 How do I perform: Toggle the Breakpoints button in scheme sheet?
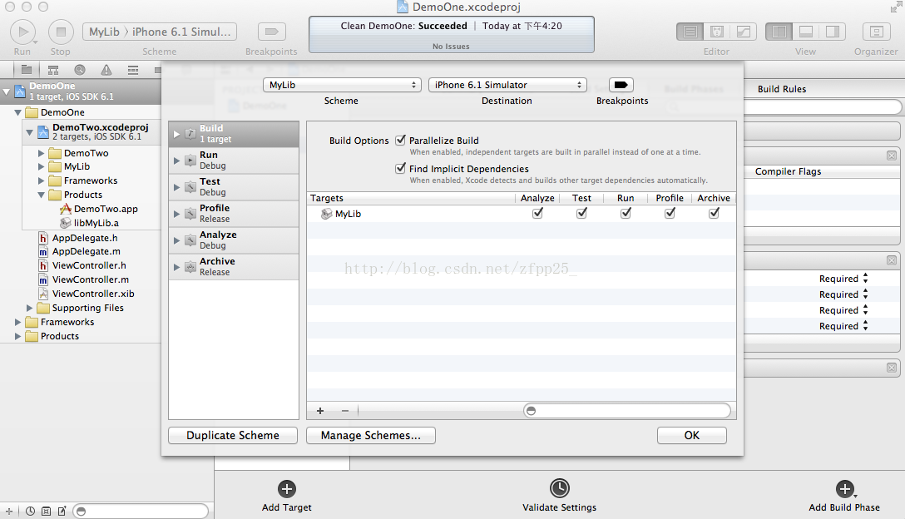[621, 85]
